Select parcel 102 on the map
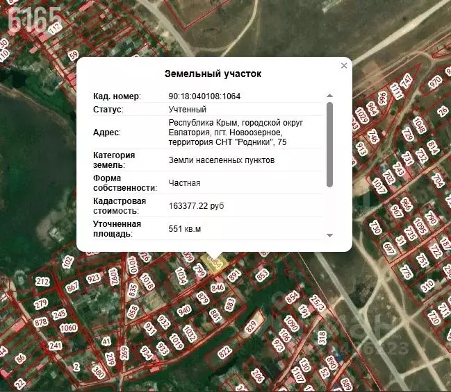The height and width of the screenshot is (392, 451). pos(68,262)
